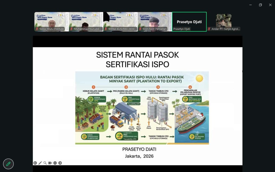This screenshot has height=172, width=275.
Task: Select Muhammad Nuruddi participant video tile
Action: click(x=86, y=22)
